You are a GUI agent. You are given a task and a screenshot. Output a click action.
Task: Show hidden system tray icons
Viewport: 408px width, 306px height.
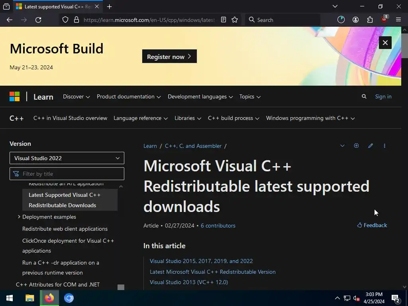tap(337, 298)
